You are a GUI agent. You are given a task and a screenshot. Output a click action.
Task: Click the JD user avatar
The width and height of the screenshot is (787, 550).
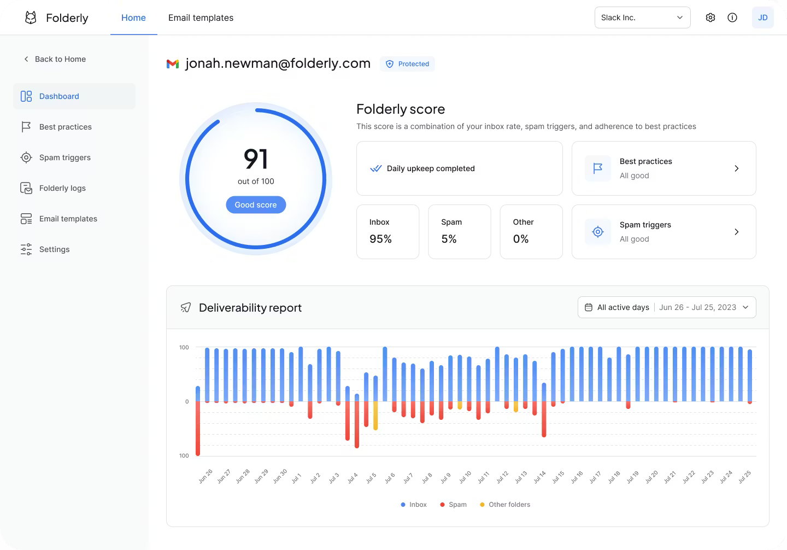coord(762,17)
